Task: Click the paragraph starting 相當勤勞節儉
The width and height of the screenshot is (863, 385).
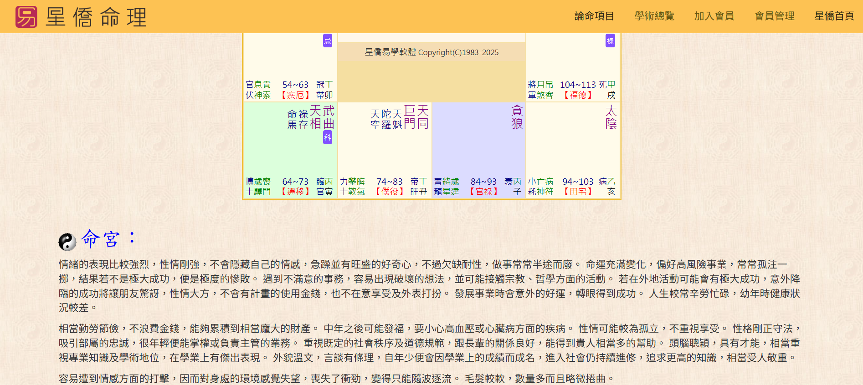Action: click(x=430, y=343)
